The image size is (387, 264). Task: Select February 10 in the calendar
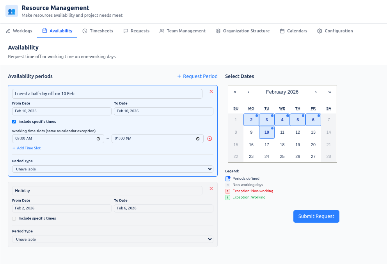pos(266,132)
